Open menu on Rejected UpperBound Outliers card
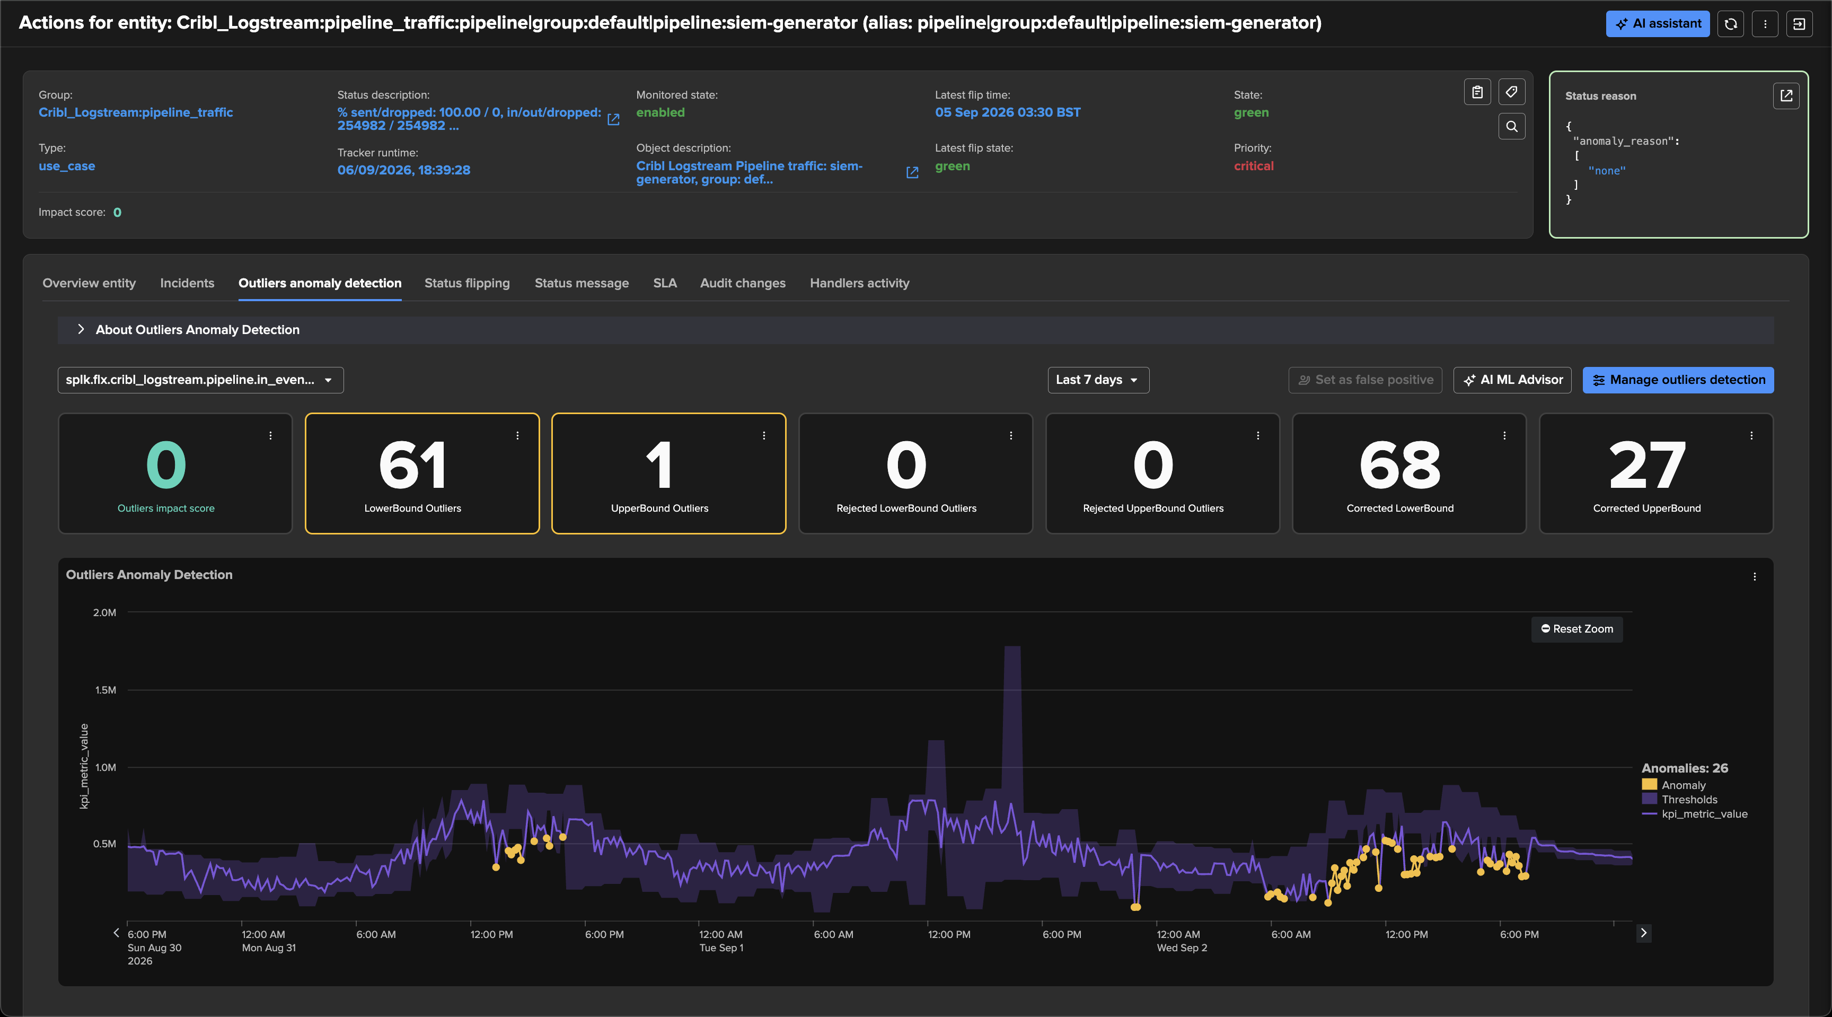1832x1017 pixels. click(1257, 435)
